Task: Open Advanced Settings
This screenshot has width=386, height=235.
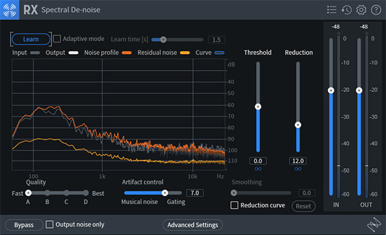Action: [x=192, y=225]
